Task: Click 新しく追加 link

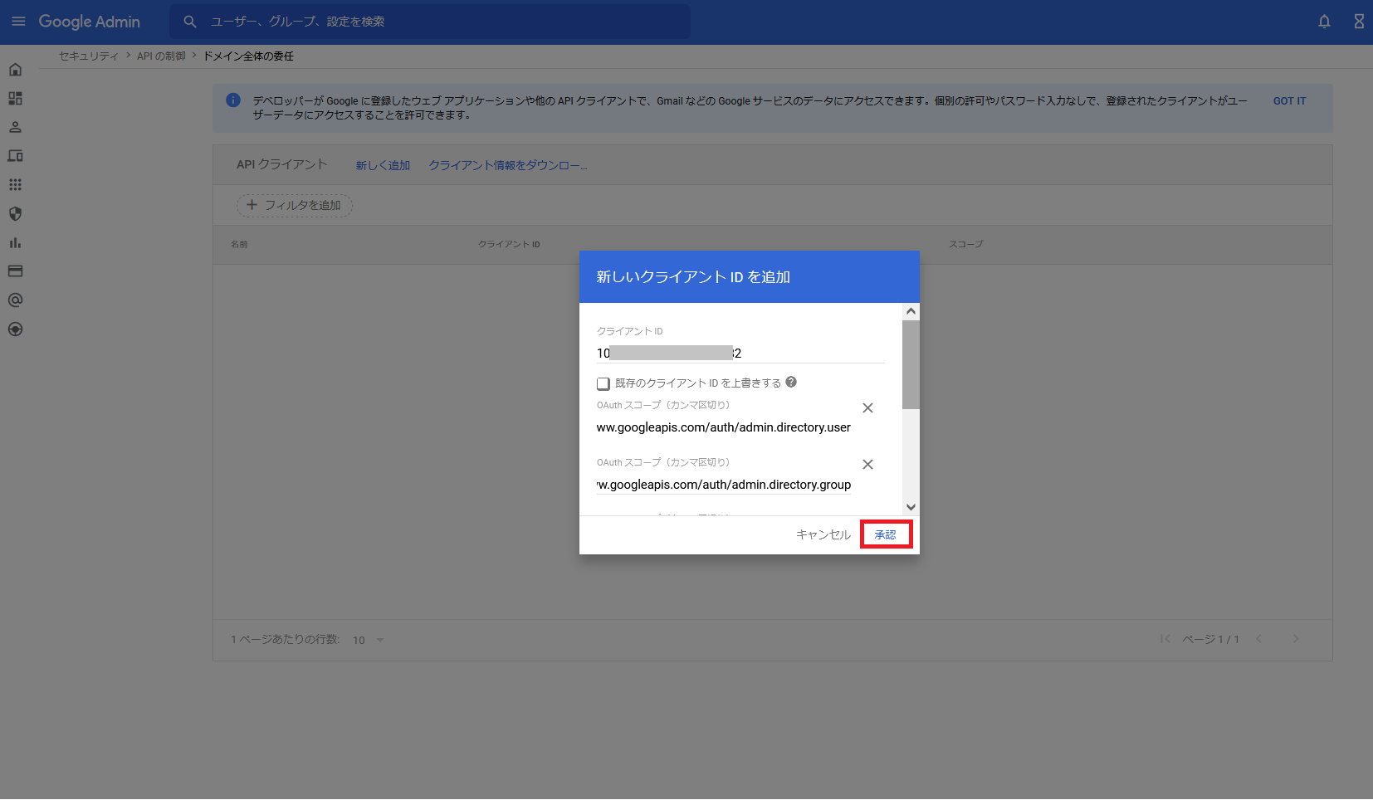Action: (x=383, y=165)
